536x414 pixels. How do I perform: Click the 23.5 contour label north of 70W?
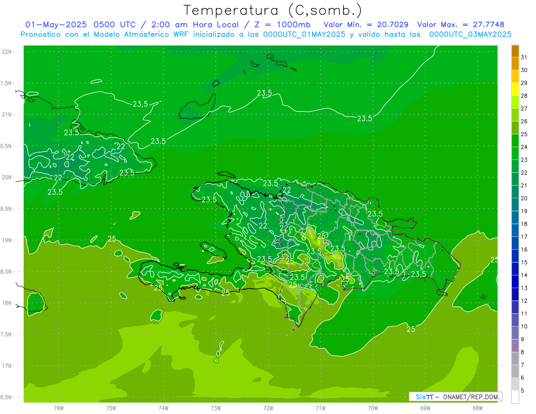point(365,118)
